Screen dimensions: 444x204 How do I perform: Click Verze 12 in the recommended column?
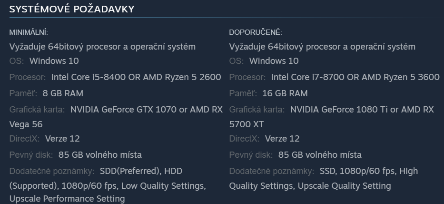pos(282,139)
